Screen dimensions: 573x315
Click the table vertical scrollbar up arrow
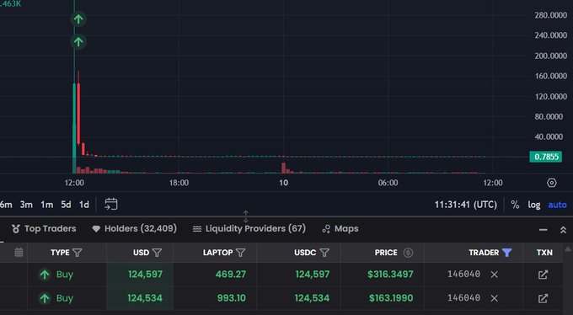(x=567, y=249)
